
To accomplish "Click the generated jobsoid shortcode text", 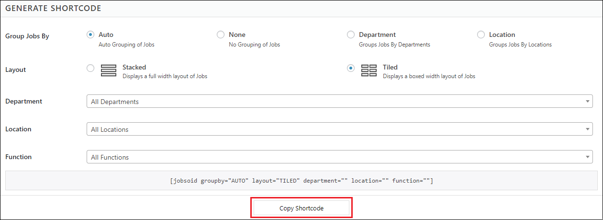I will click(x=301, y=181).
